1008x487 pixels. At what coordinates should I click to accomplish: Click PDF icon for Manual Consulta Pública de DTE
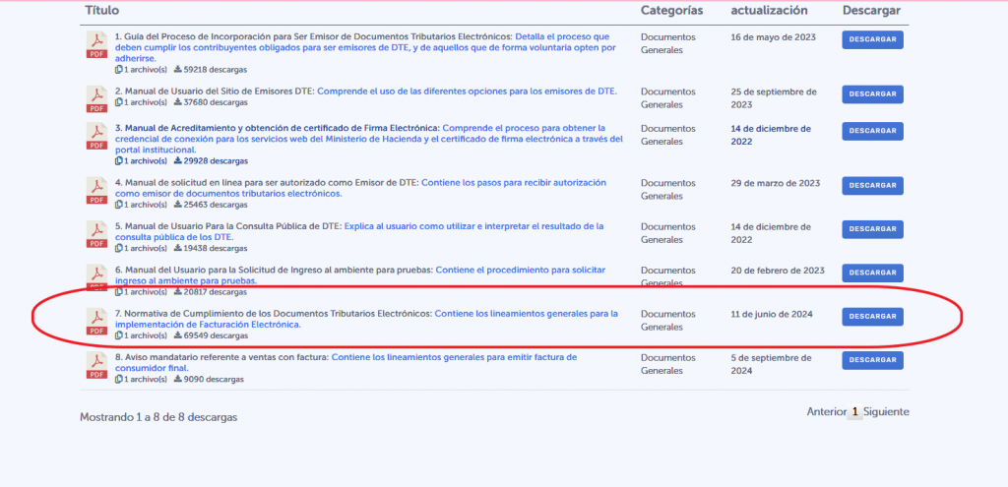click(97, 233)
